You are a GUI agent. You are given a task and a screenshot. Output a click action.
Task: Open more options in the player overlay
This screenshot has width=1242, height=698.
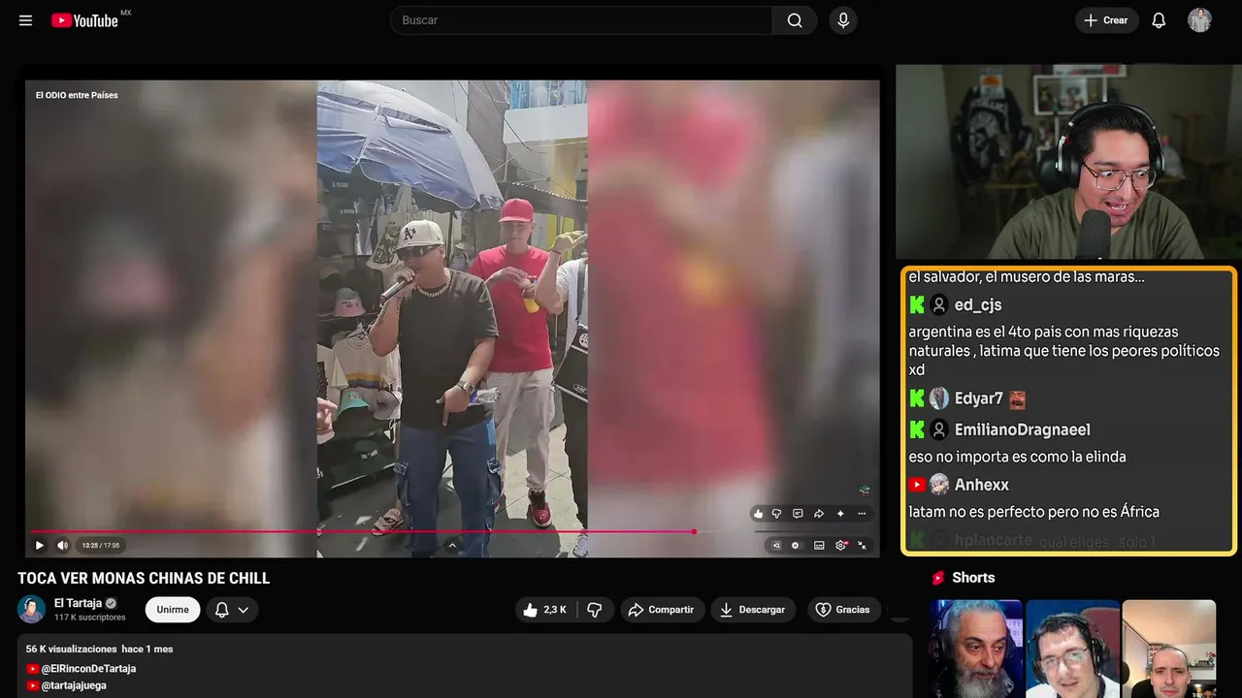pyautogui.click(x=862, y=514)
